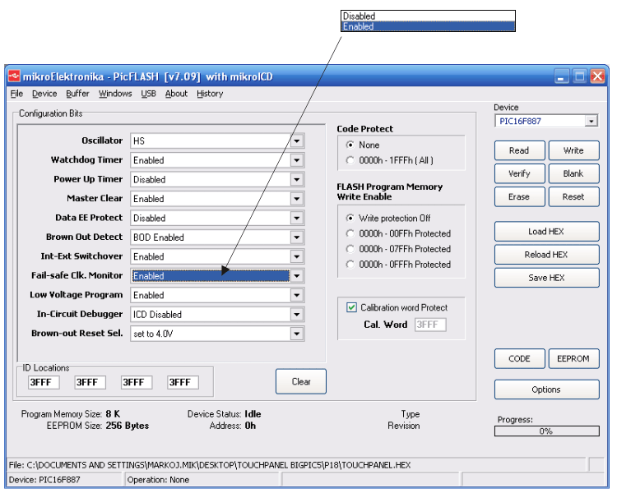Minimize the PicFLASH window
617x493 pixels.
pos(562,76)
